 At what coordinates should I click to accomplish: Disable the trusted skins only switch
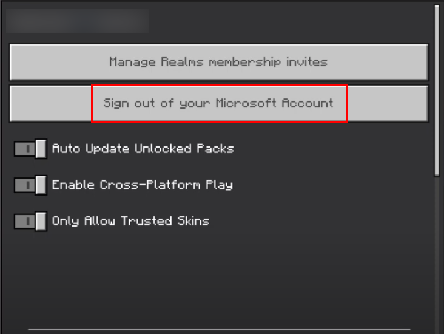[x=30, y=221]
